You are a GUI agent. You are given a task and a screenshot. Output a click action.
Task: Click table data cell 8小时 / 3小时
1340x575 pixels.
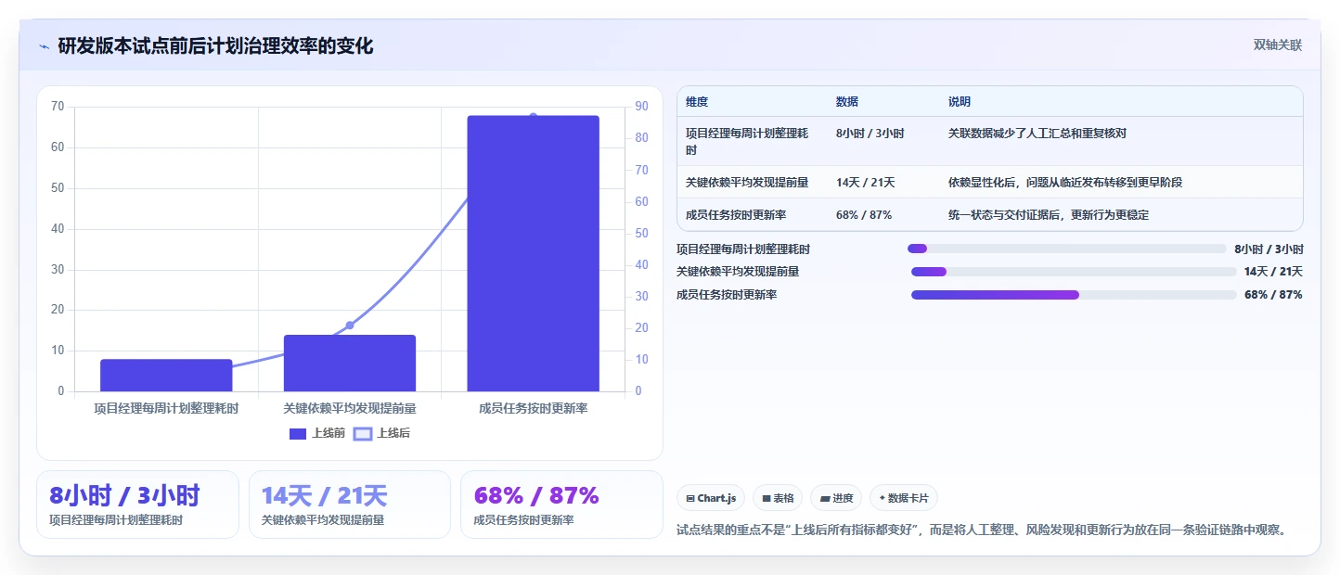point(870,134)
